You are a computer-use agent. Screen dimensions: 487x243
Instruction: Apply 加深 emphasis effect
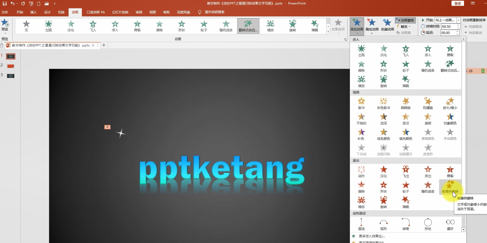tap(384, 119)
